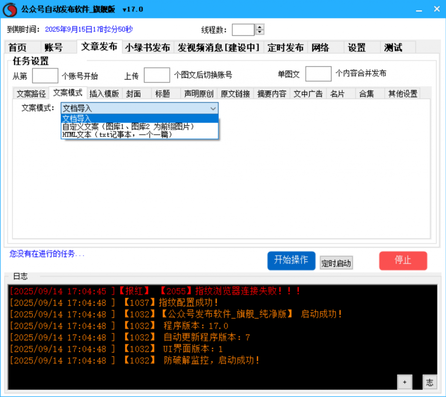Increase thread count with up spinner arrow
The height and width of the screenshot is (397, 446).
coord(260,27)
